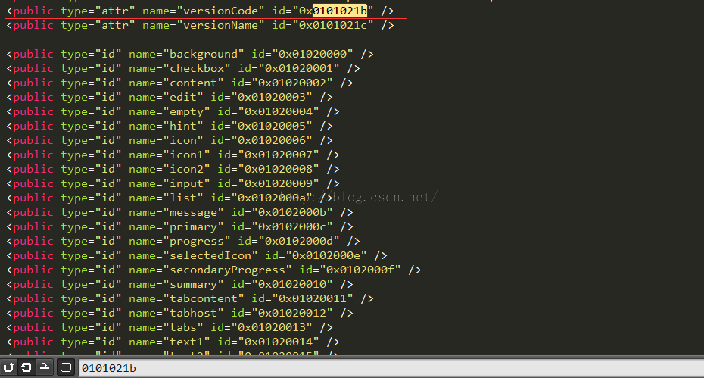The height and width of the screenshot is (378, 704).
Task: Click the id value 0x0102000b
Action: click(292, 212)
